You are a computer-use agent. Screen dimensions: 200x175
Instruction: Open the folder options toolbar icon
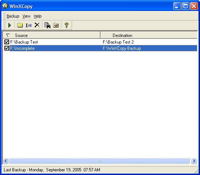point(56,25)
